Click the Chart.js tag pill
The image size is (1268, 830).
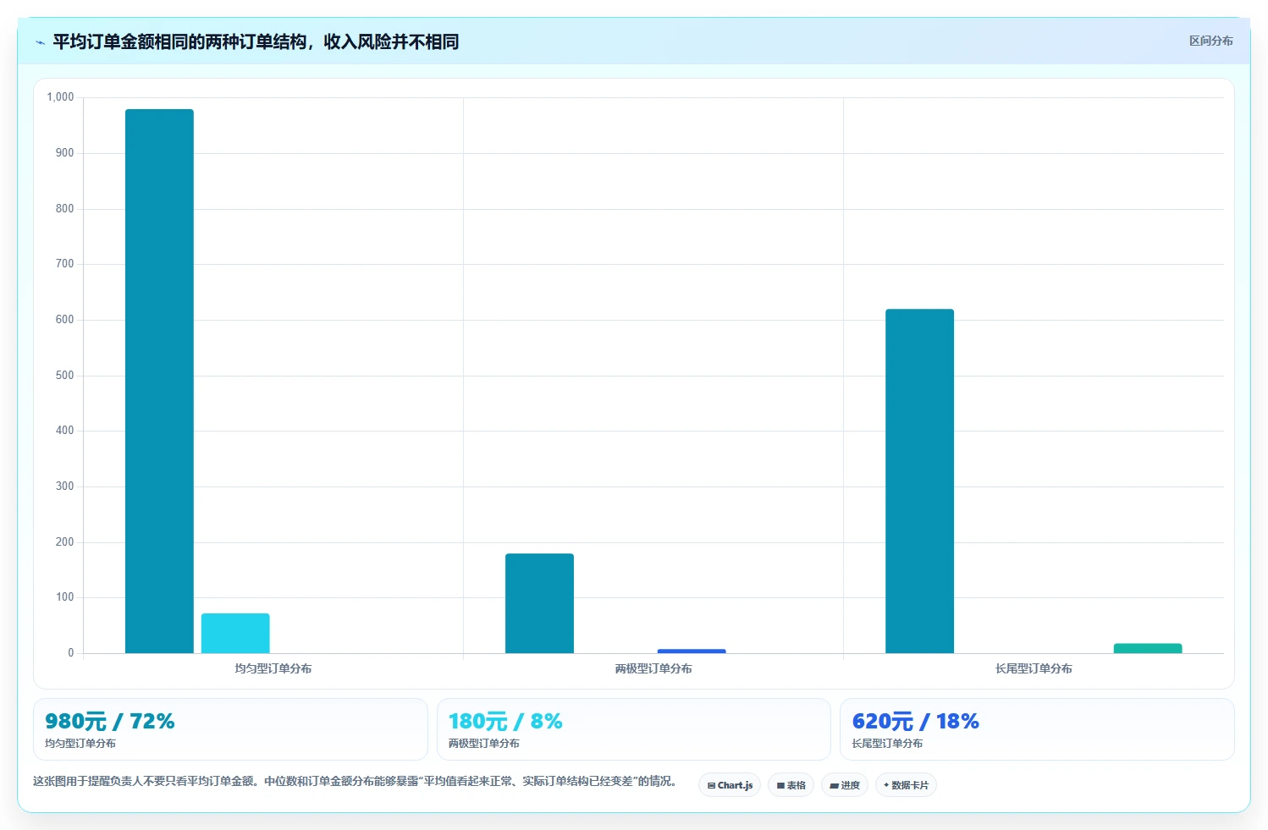(x=730, y=785)
